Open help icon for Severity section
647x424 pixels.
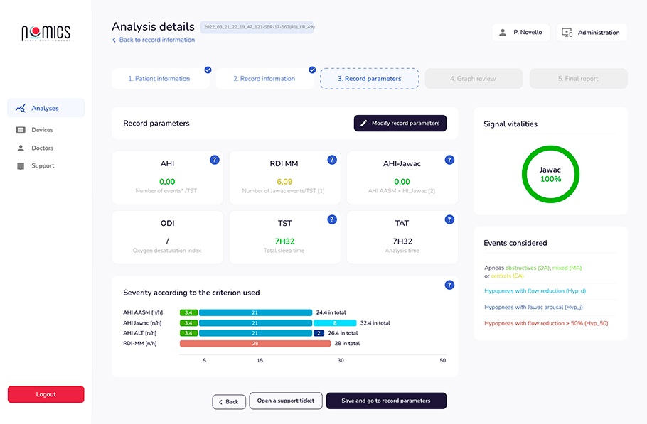pos(449,285)
